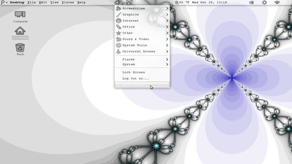This screenshot has height=164, width=292.
Task: Click the Office category icon
Action: [x=119, y=27]
